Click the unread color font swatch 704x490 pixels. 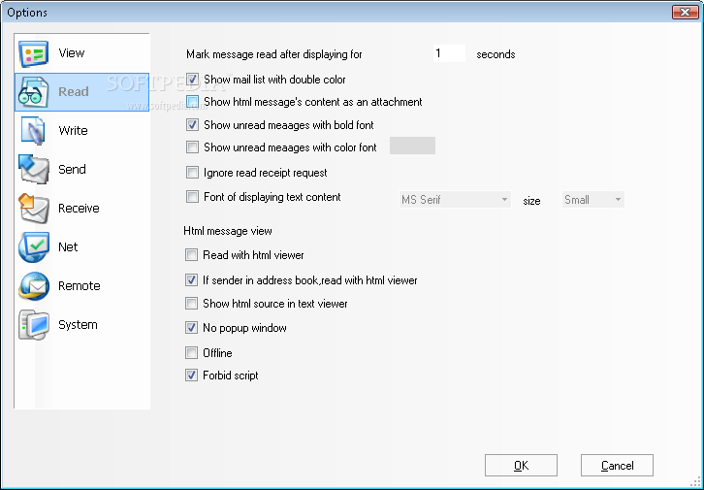tap(412, 146)
